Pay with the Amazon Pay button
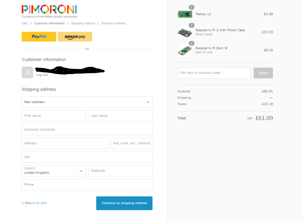The image size is (303, 221). click(x=75, y=36)
